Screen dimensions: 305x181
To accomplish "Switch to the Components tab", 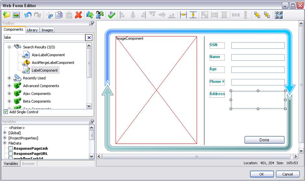I will (x=13, y=29).
